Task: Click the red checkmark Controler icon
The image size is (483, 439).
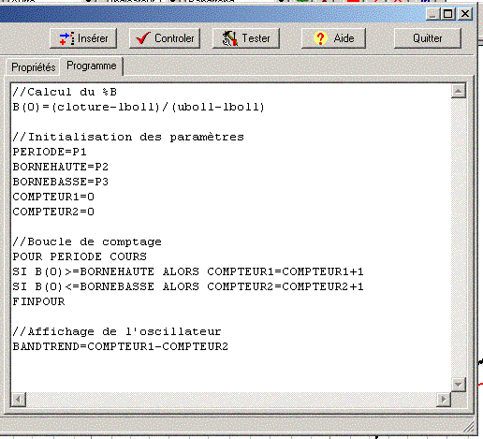Action: tap(143, 38)
